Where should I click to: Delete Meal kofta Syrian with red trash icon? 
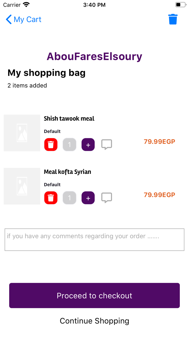pos(51,198)
